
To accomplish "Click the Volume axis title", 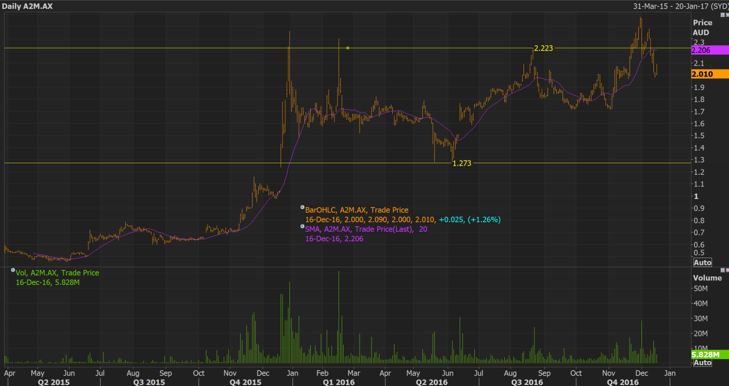I will (707, 278).
